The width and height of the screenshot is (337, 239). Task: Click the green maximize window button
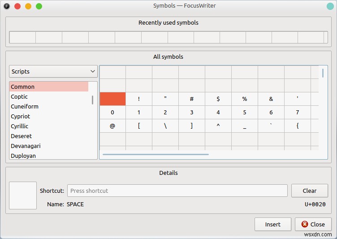[x=39, y=6]
